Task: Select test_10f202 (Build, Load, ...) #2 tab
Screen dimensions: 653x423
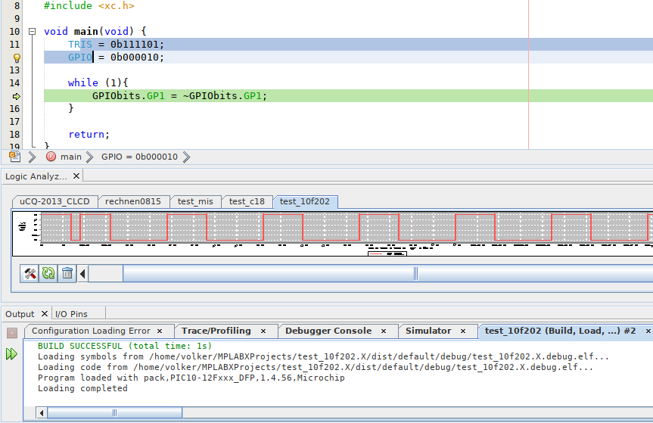Action: (560, 331)
